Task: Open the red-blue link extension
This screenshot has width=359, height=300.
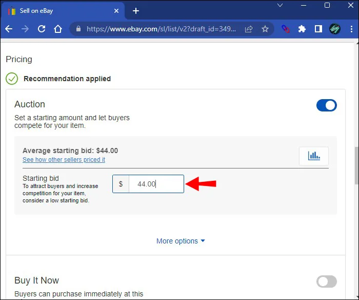Action: (x=286, y=29)
